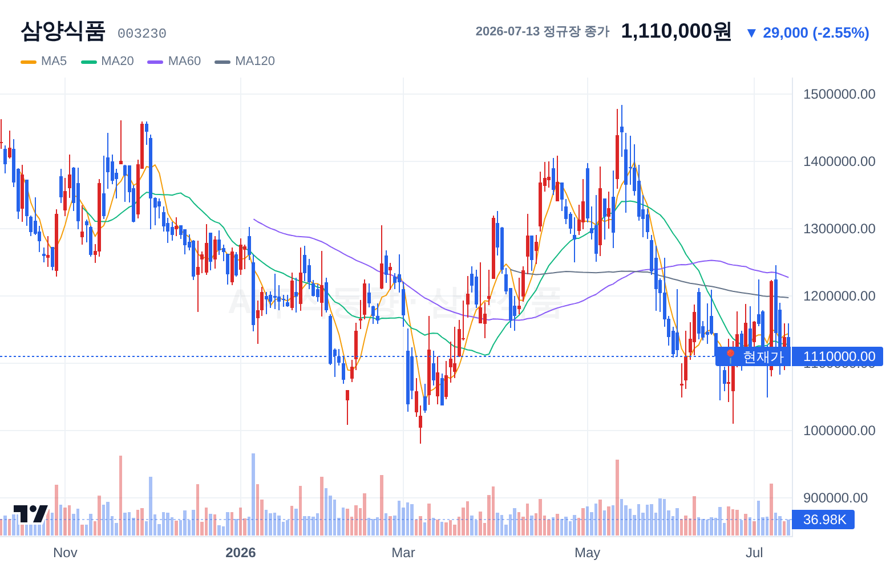This screenshot has width=890, height=568.
Task: Toggle the MA60 purple legend line
Action: 155,62
